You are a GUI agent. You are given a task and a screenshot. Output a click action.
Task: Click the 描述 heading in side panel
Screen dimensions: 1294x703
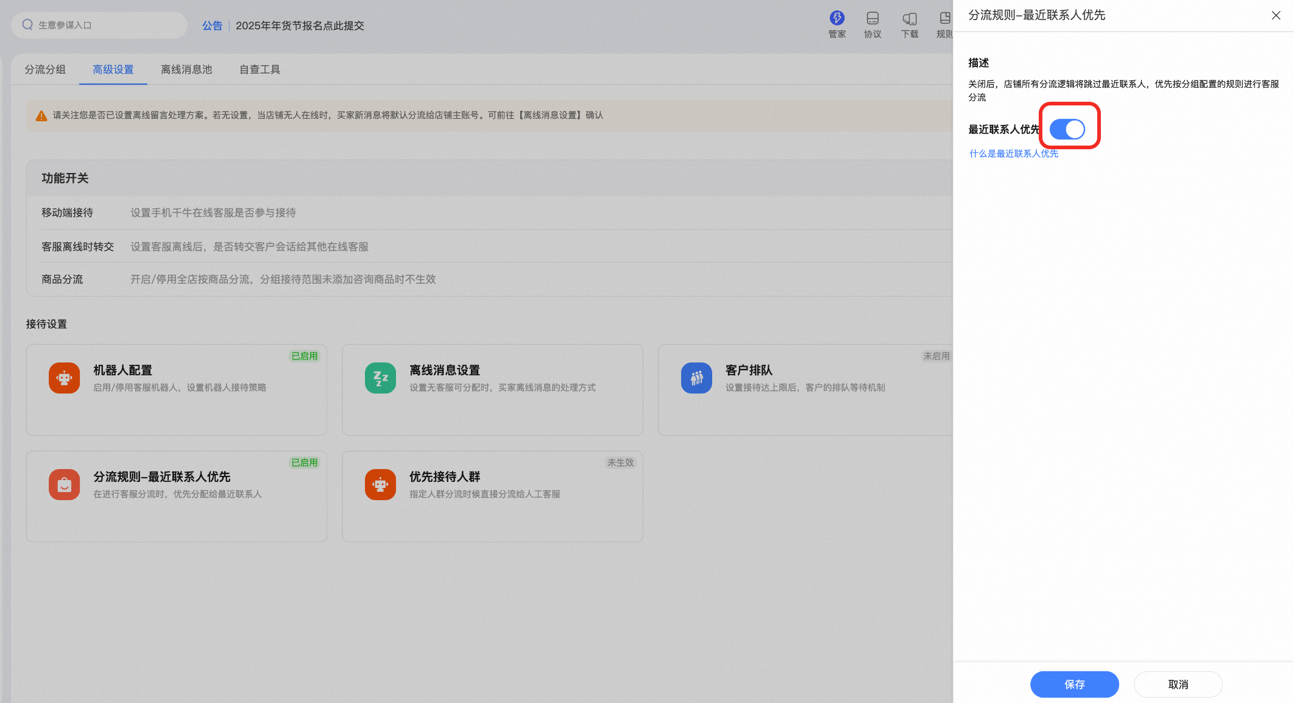[x=978, y=63]
